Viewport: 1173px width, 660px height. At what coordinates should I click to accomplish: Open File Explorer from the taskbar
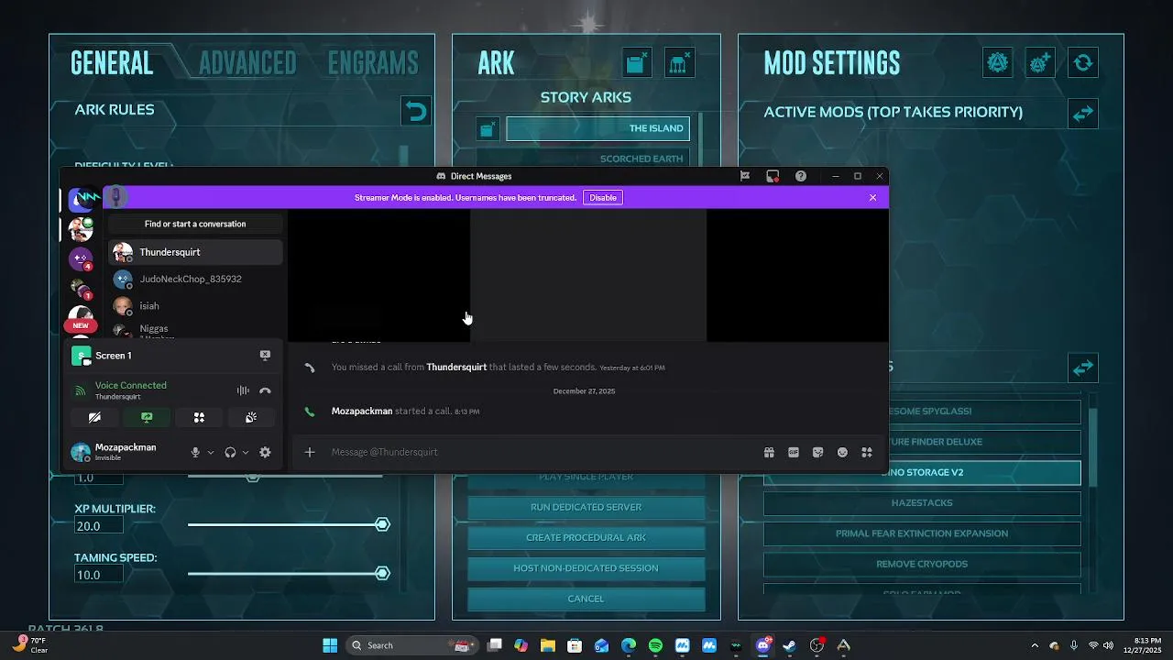548,645
